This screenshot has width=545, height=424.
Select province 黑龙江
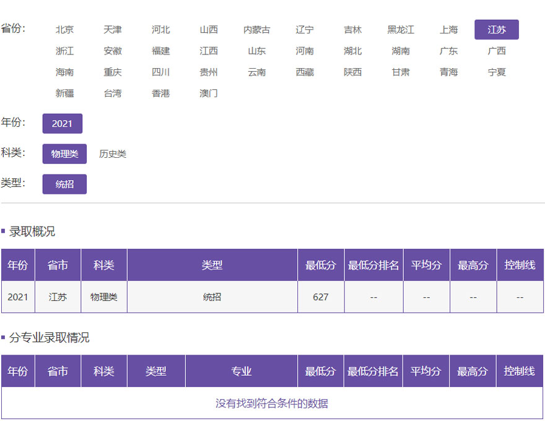click(x=401, y=30)
